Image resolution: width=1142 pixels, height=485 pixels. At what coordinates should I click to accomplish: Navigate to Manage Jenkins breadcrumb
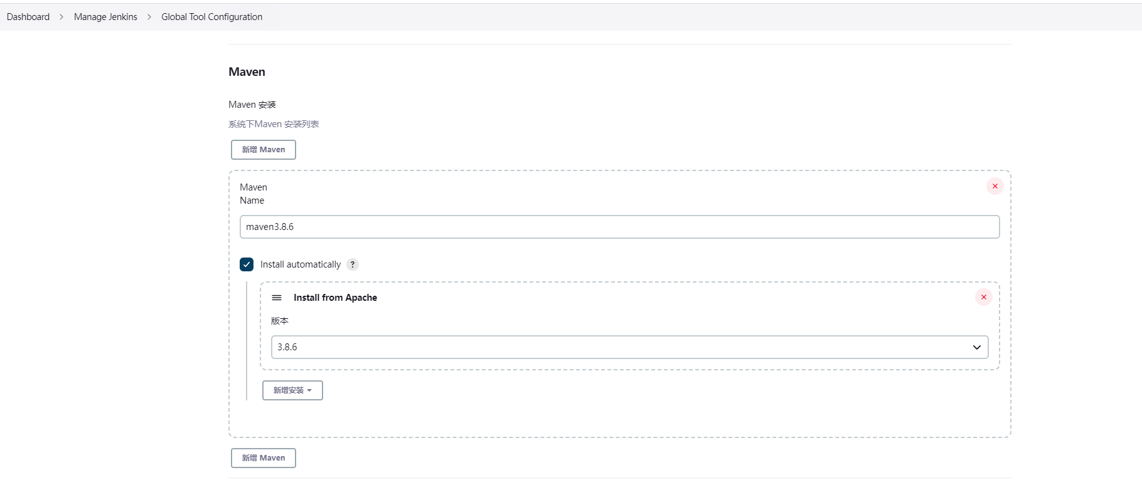click(x=105, y=17)
